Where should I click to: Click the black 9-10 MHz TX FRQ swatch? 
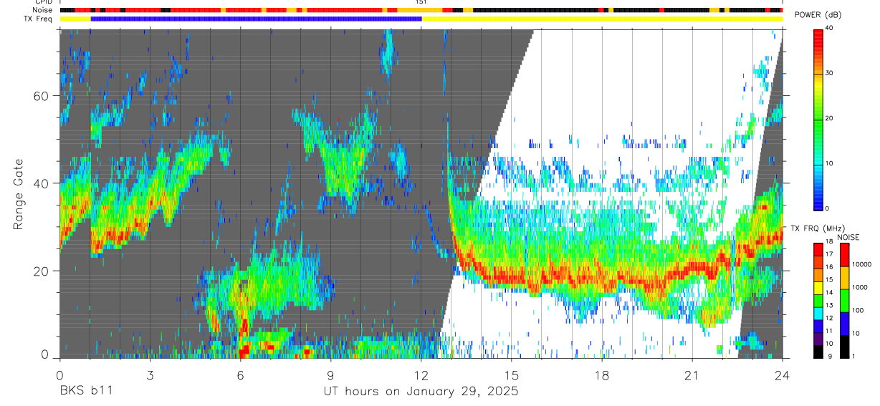(818, 352)
